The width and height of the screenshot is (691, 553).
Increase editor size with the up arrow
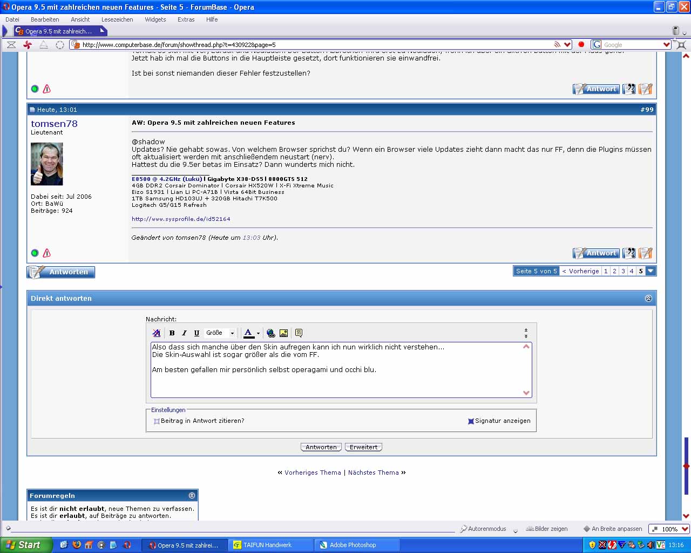point(526,330)
